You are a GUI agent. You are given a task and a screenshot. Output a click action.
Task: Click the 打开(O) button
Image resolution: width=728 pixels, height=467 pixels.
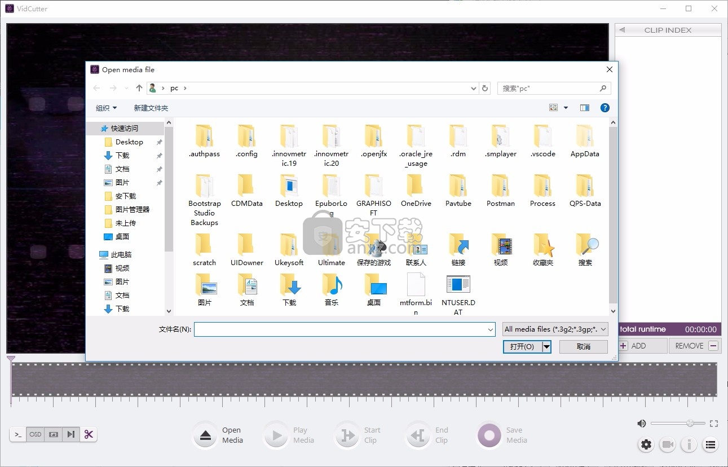click(x=522, y=346)
